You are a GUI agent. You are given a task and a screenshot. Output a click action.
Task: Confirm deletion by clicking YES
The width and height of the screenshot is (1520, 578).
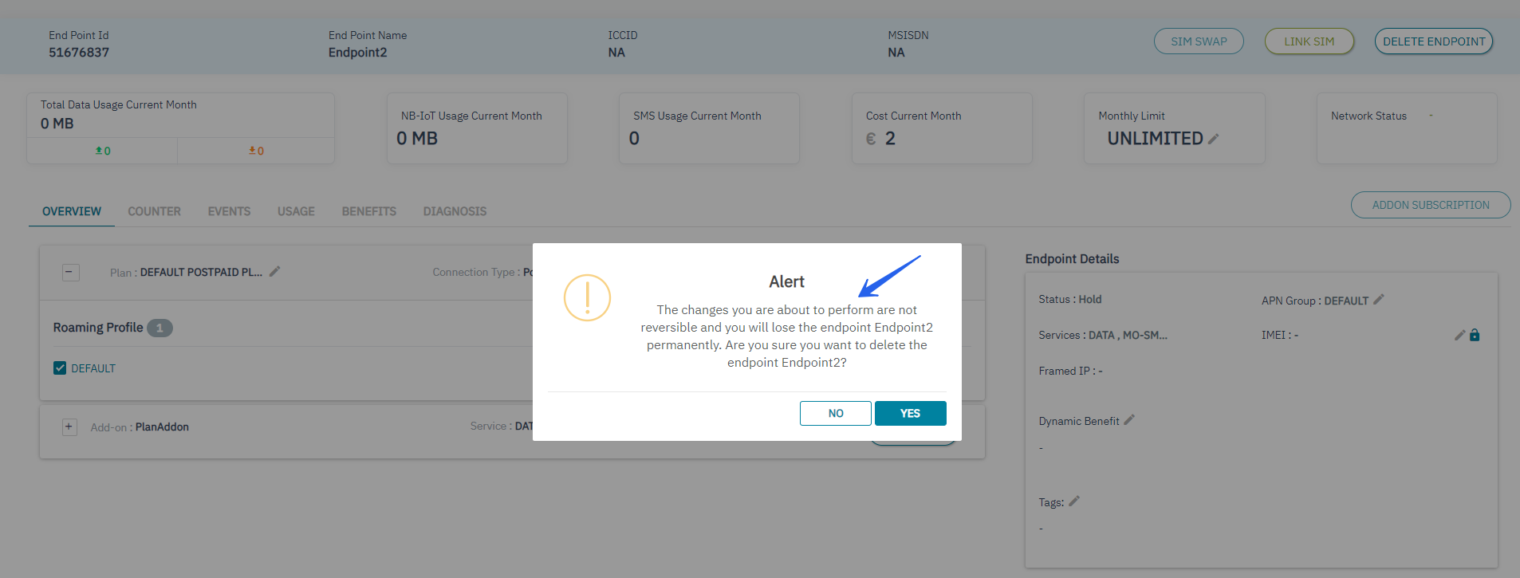pos(910,413)
